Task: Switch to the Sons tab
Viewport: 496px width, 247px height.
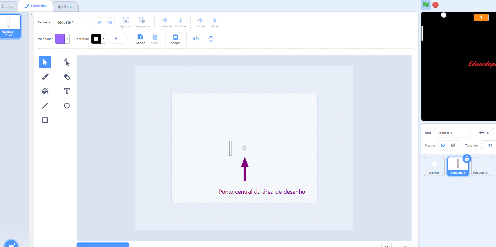Action: tap(65, 6)
